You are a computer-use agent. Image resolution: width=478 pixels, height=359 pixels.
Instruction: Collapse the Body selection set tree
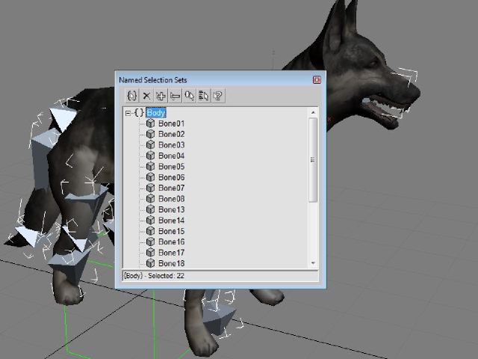(x=128, y=113)
